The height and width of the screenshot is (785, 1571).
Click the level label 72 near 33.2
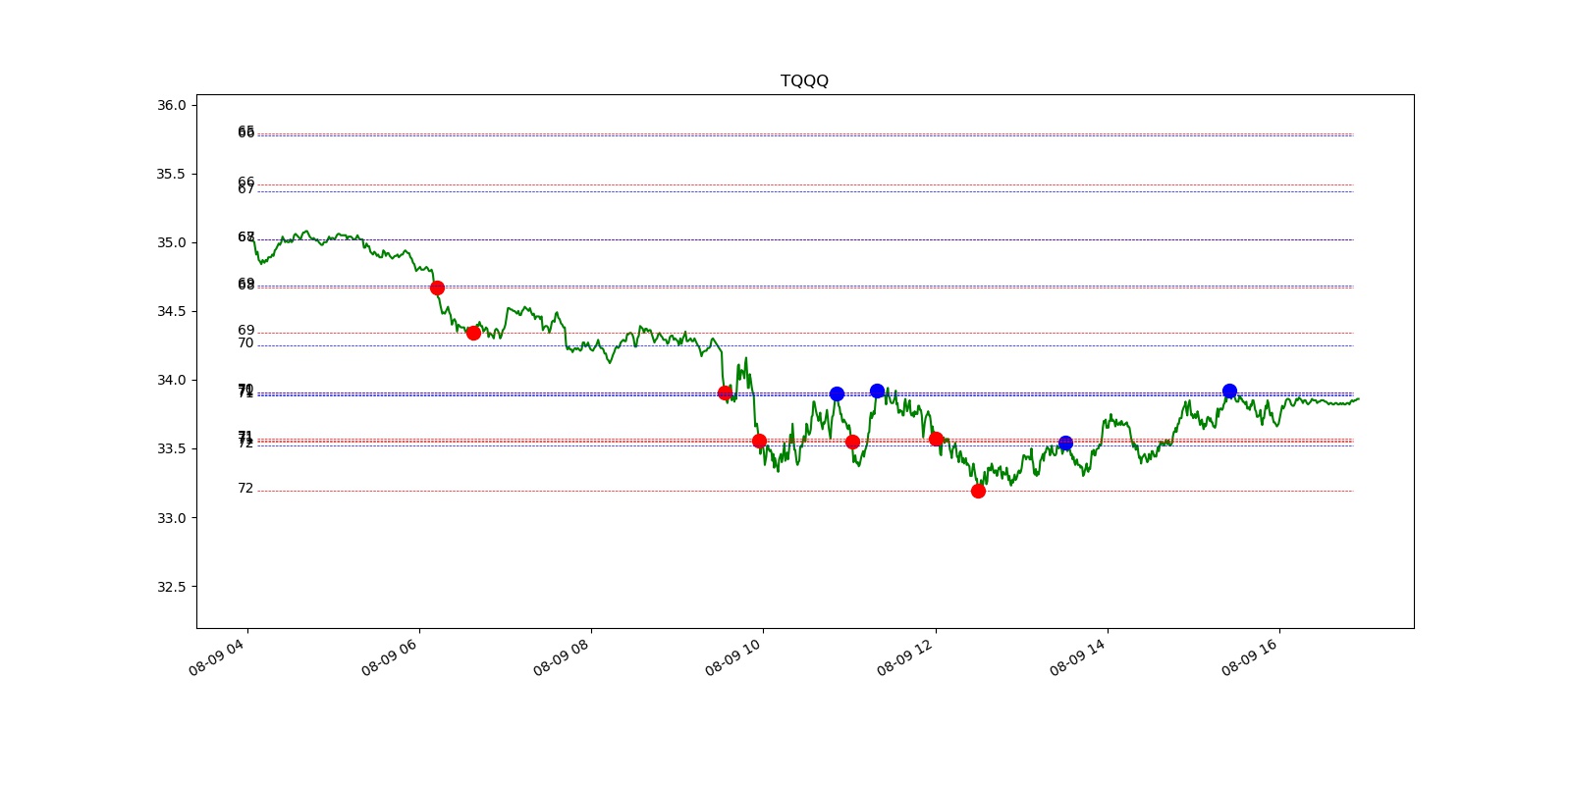(245, 488)
